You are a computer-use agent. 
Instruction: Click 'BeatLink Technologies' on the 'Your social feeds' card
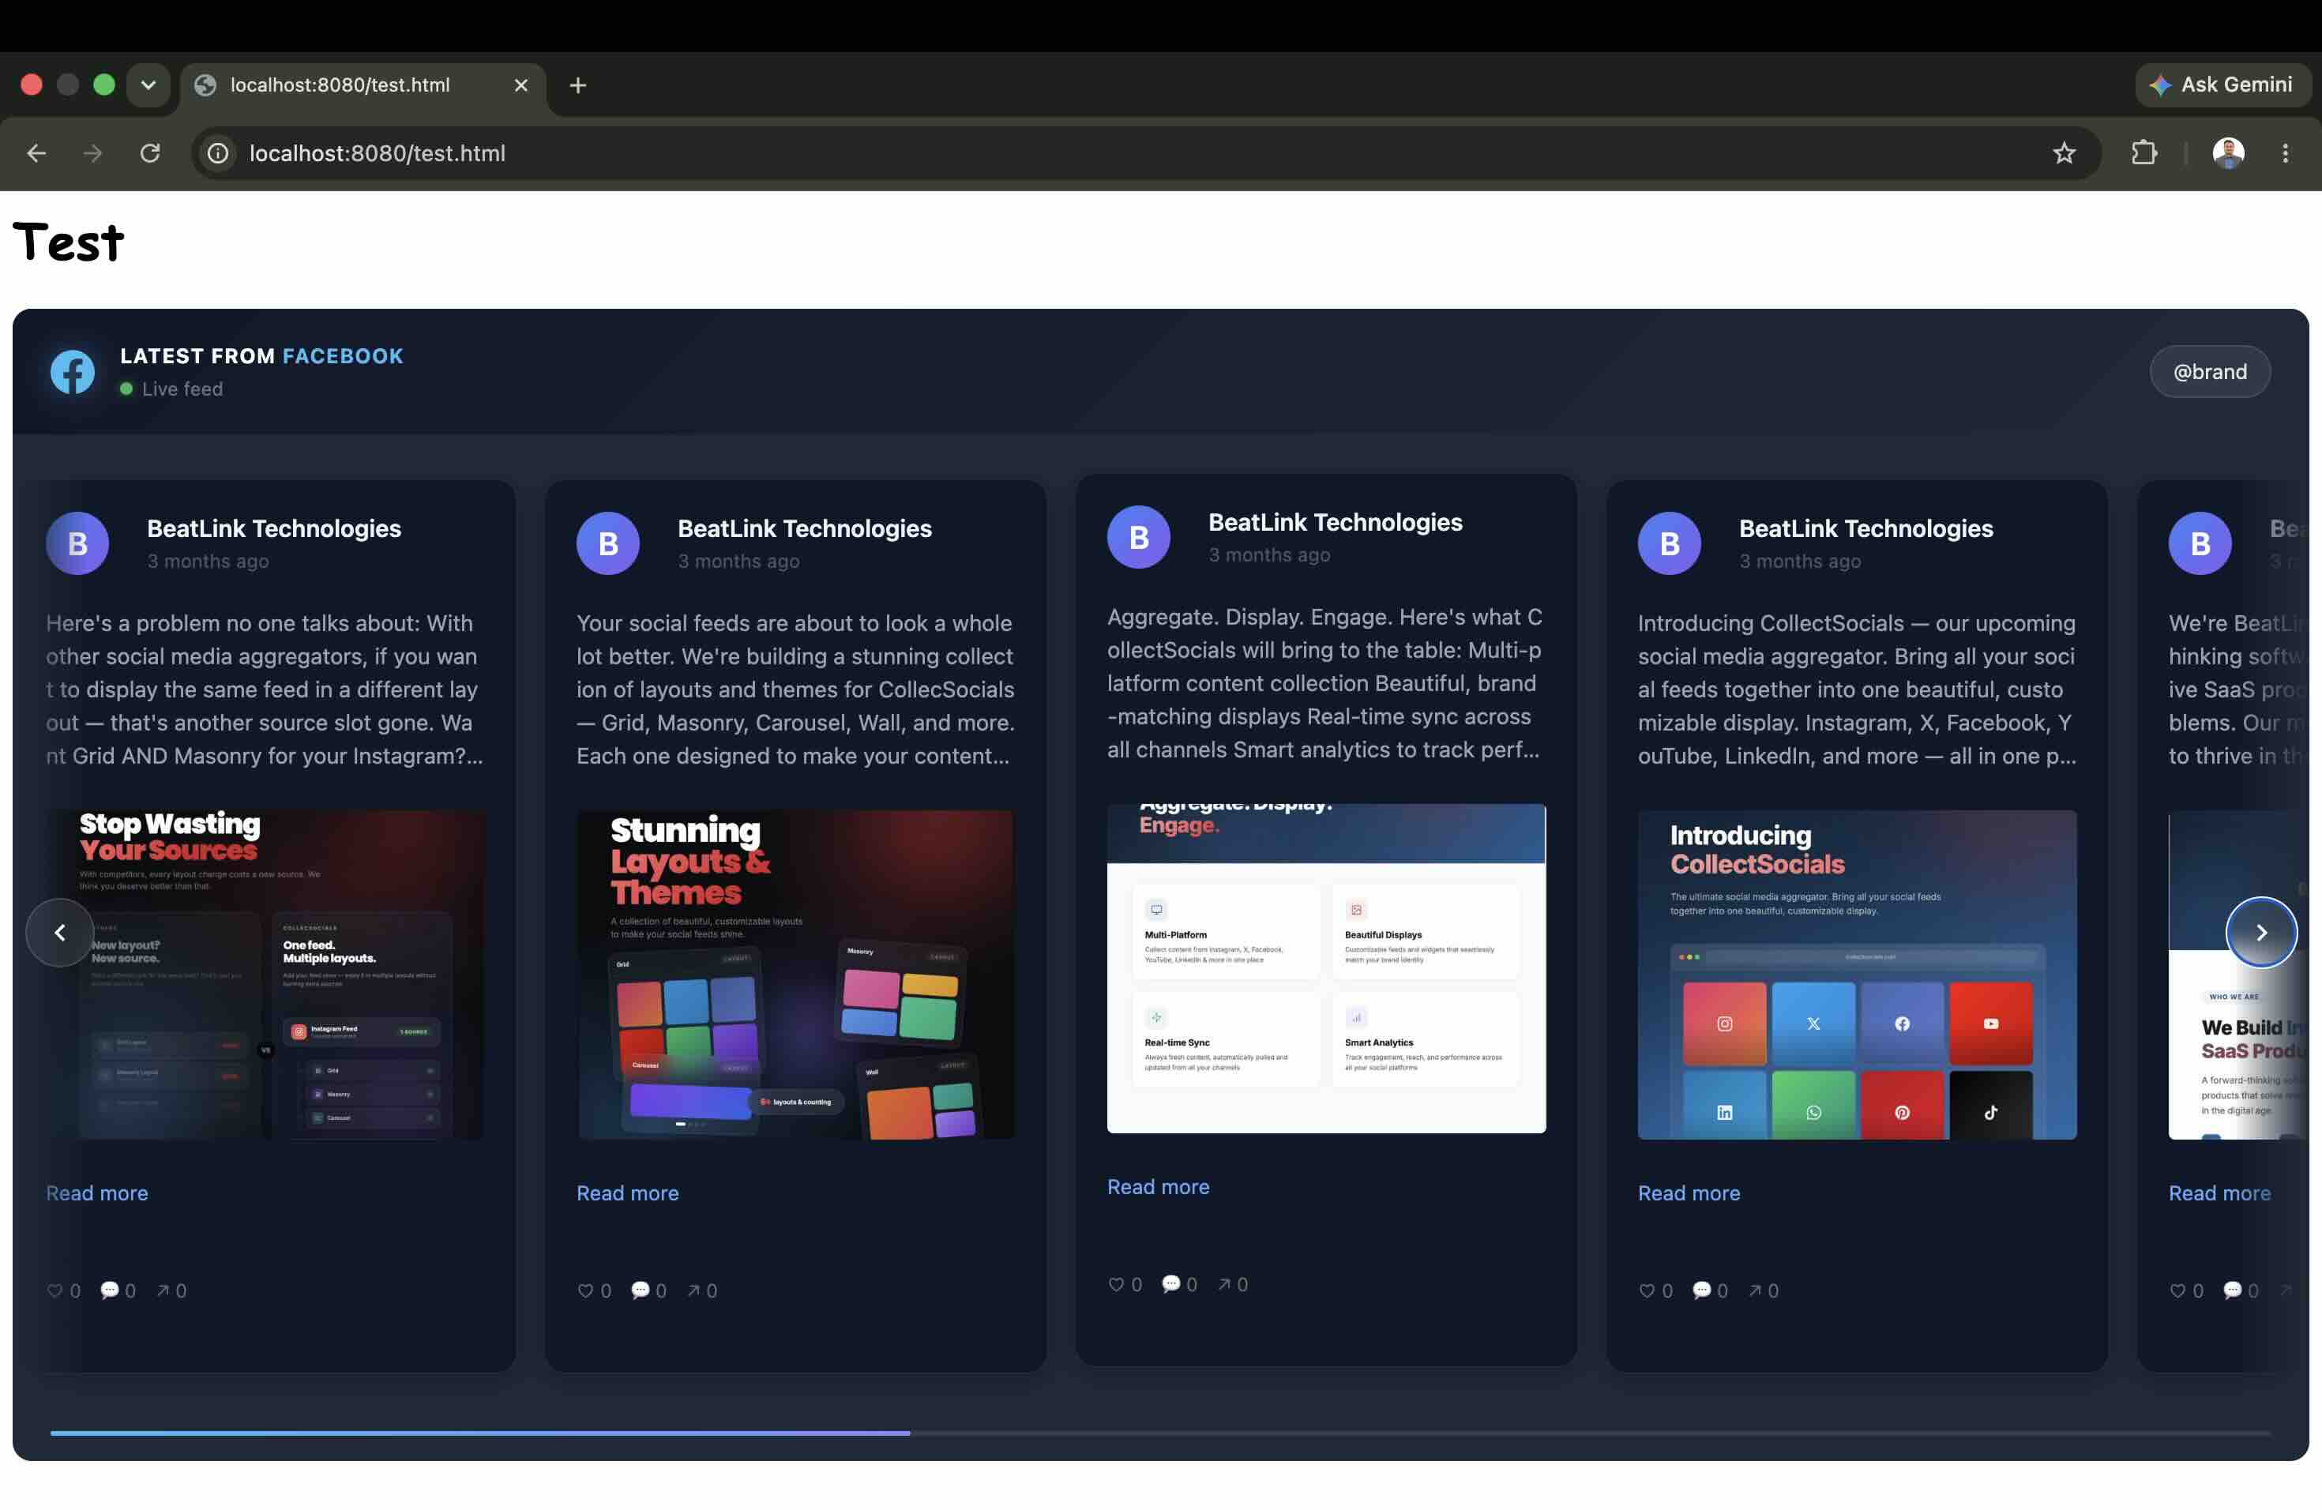coord(805,528)
